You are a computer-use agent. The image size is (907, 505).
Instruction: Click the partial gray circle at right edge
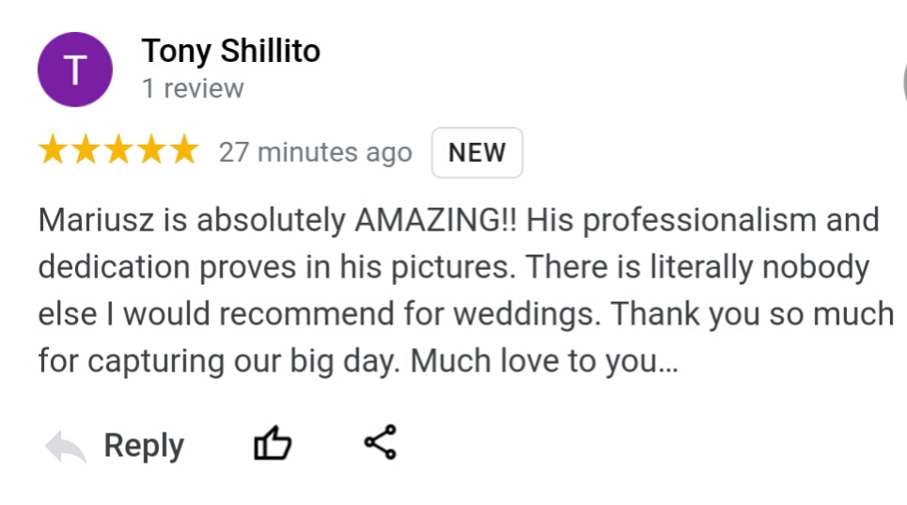(905, 81)
